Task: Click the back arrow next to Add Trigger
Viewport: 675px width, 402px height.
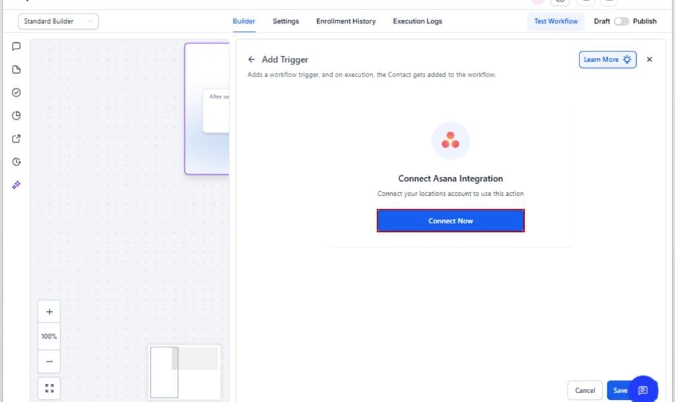Action: 251,59
